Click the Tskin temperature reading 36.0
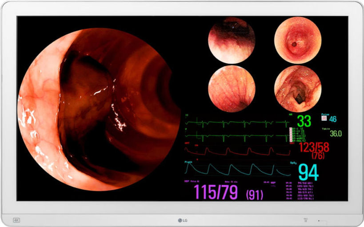 [x=336, y=134]
